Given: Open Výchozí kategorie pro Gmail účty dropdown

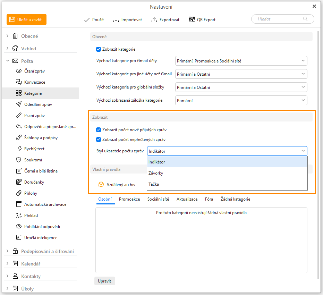Looking at the screenshot, I should tap(241, 61).
